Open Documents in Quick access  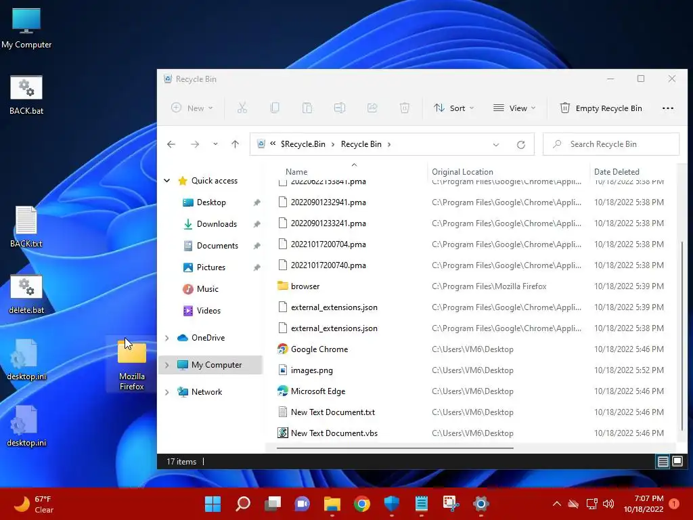point(217,246)
